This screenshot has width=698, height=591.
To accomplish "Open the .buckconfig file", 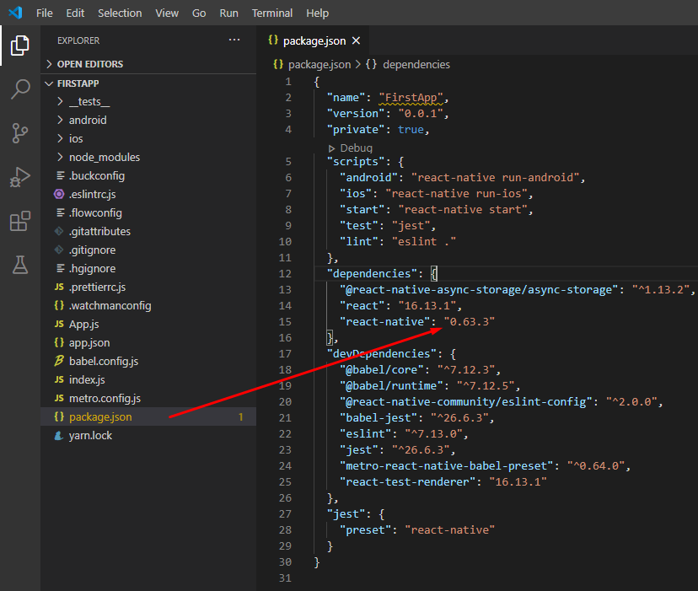I will pos(148,176).
